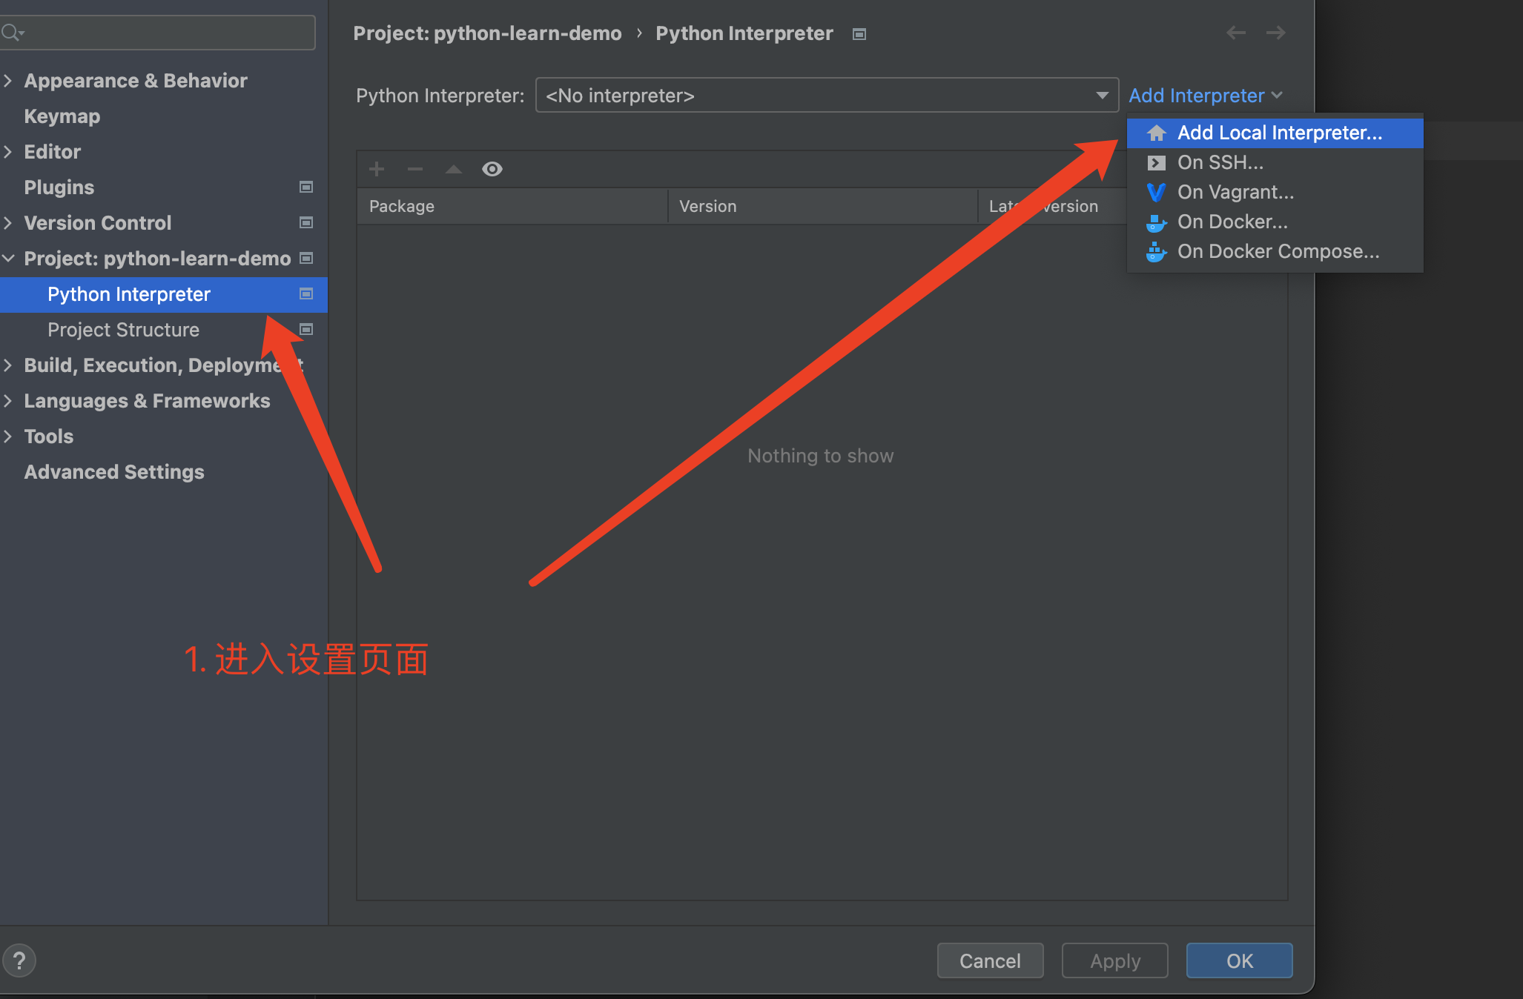Click the help question mark icon
The image size is (1523, 999).
pyautogui.click(x=19, y=961)
